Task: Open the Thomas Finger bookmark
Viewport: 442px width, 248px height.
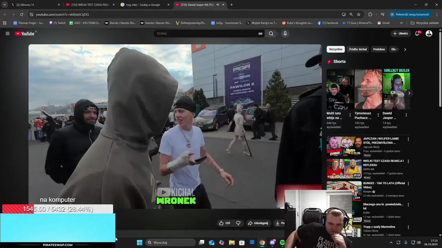Action: point(29,23)
